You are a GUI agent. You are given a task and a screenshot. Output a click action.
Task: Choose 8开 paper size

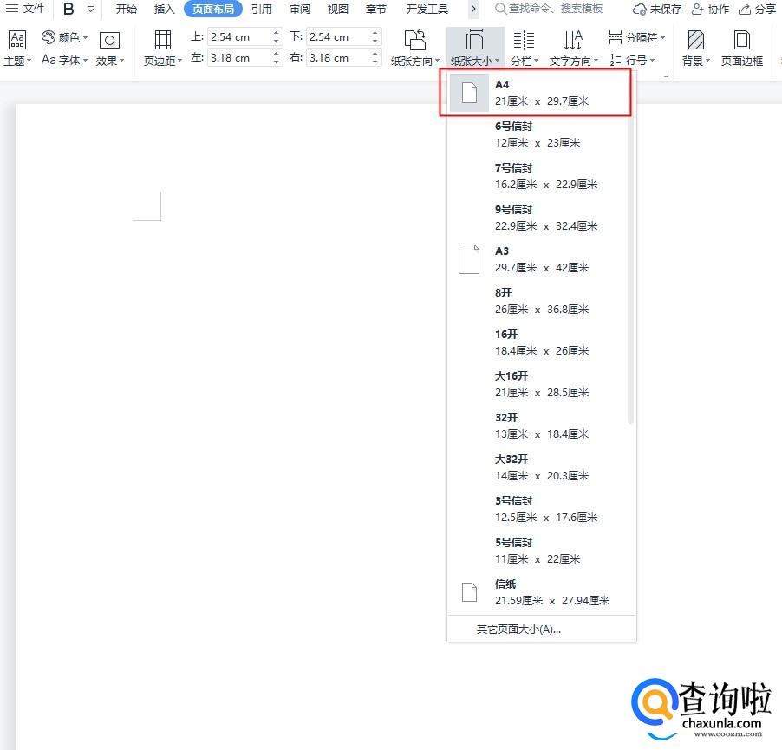tap(538, 301)
